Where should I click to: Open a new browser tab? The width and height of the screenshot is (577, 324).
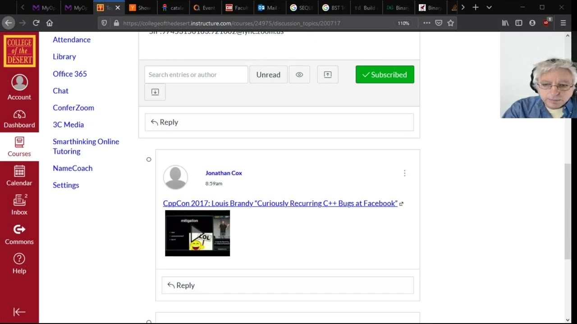tap(476, 8)
